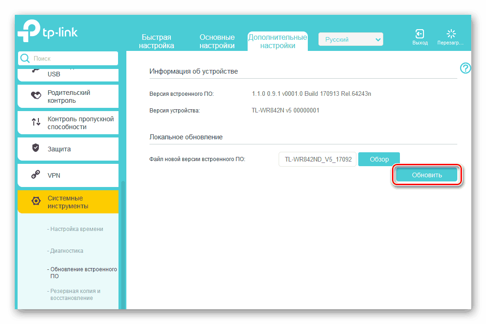The height and width of the screenshot is (324, 486).
Task: Click the firmware file path field
Action: (x=318, y=159)
